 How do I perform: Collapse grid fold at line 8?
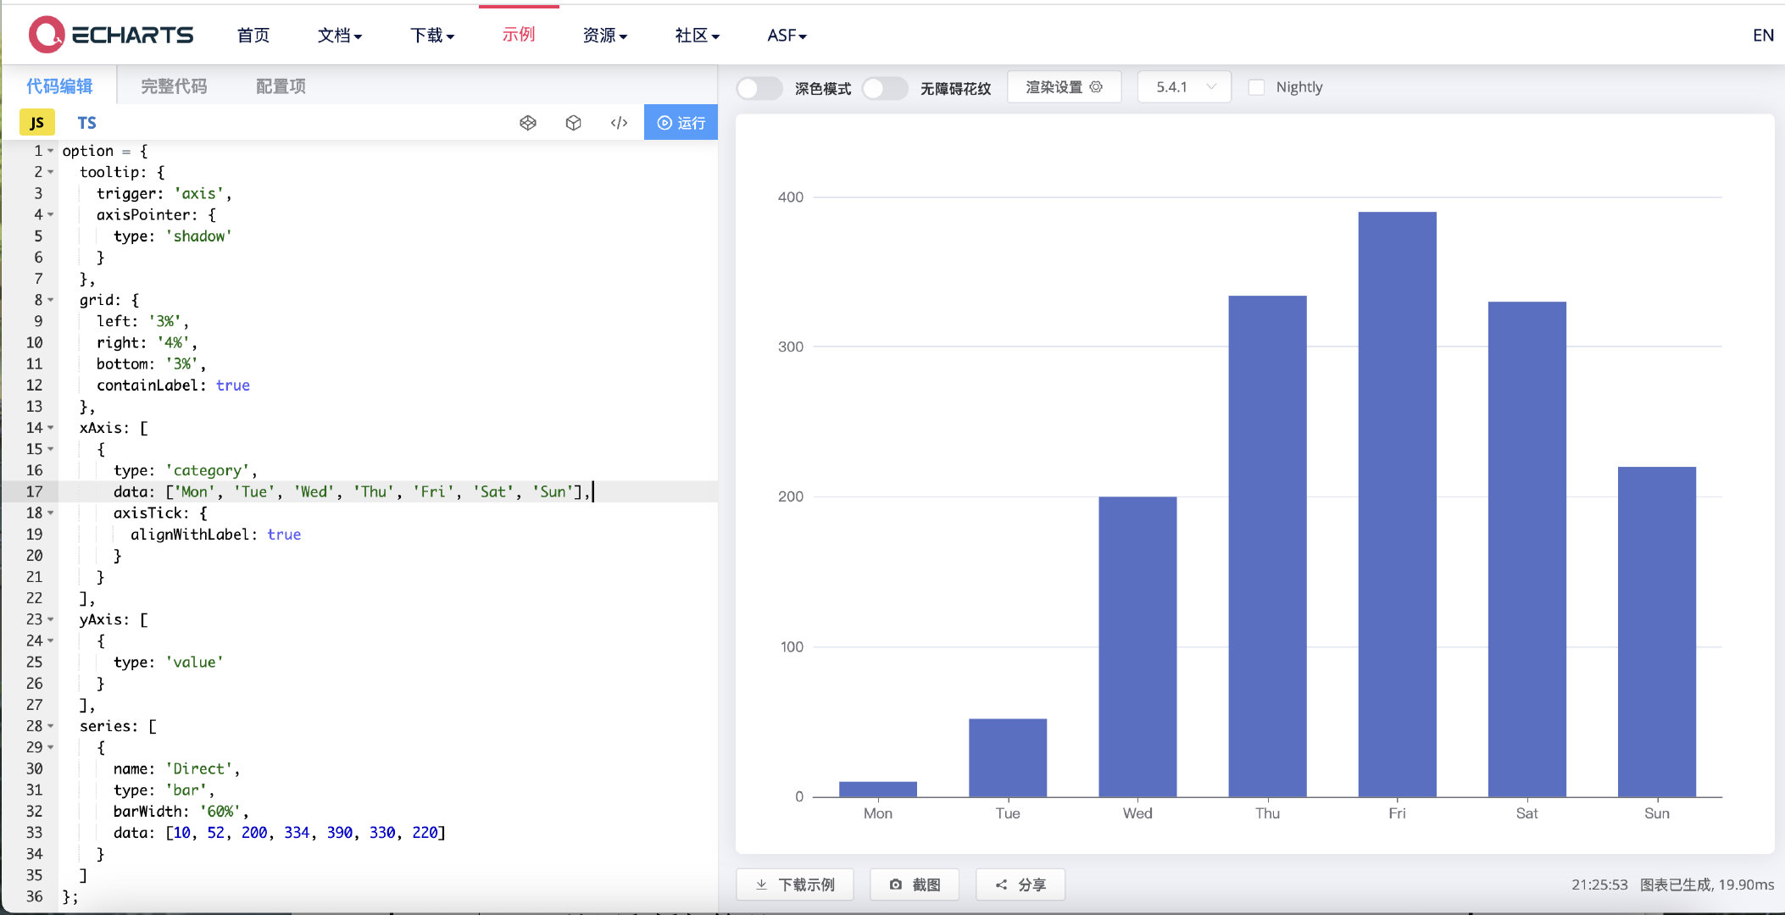pyautogui.click(x=51, y=300)
